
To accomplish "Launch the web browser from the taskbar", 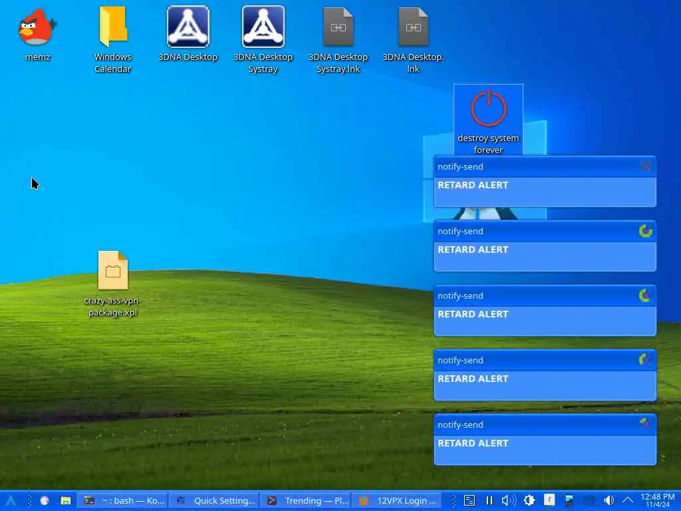I will click(x=45, y=500).
